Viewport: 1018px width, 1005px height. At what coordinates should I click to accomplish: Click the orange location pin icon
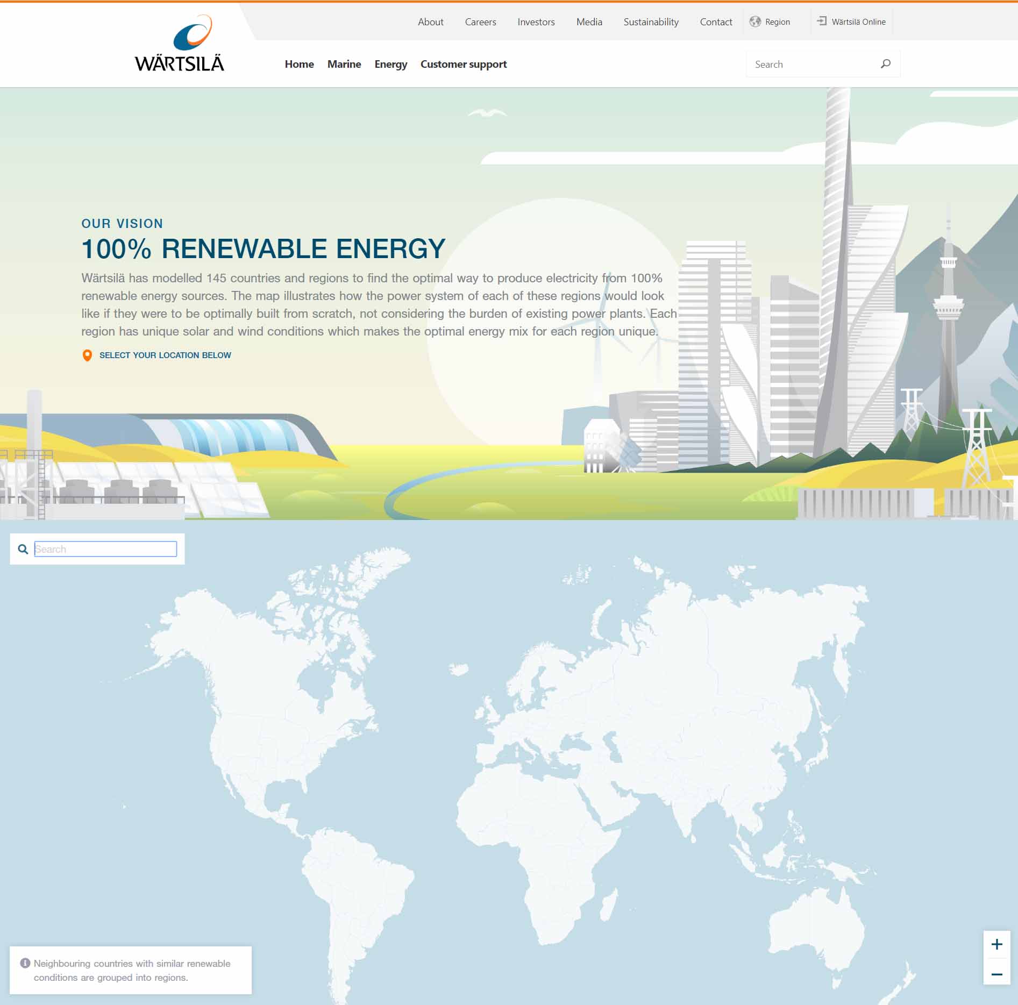[x=87, y=355]
